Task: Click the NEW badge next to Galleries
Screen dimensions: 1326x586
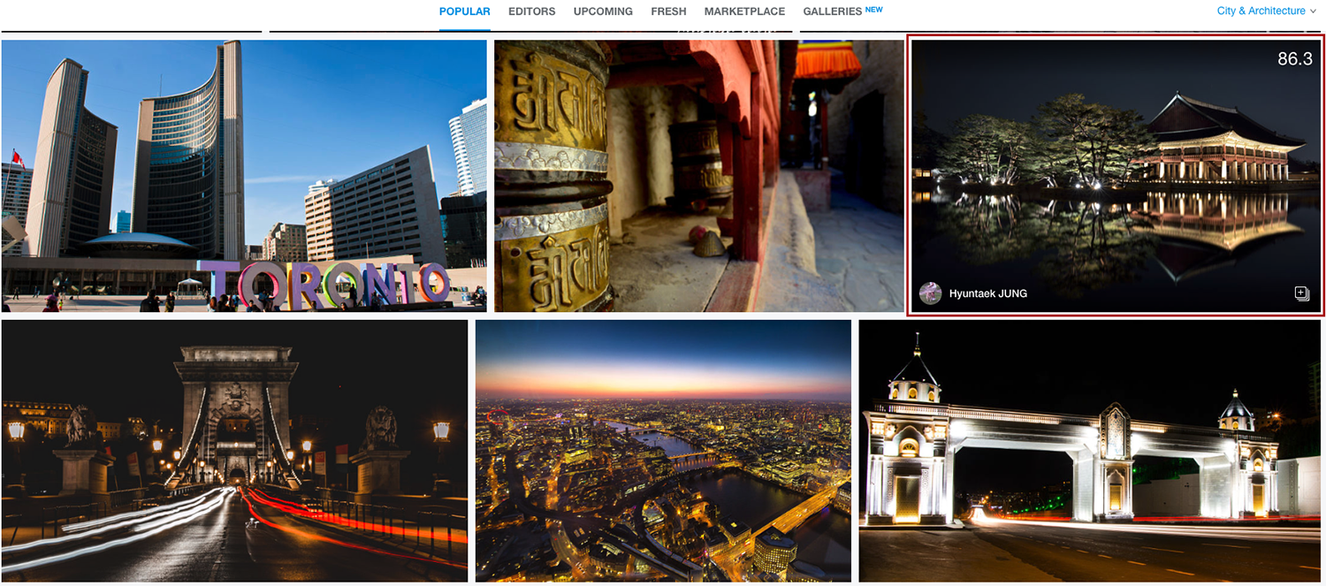Action: pyautogui.click(x=874, y=10)
